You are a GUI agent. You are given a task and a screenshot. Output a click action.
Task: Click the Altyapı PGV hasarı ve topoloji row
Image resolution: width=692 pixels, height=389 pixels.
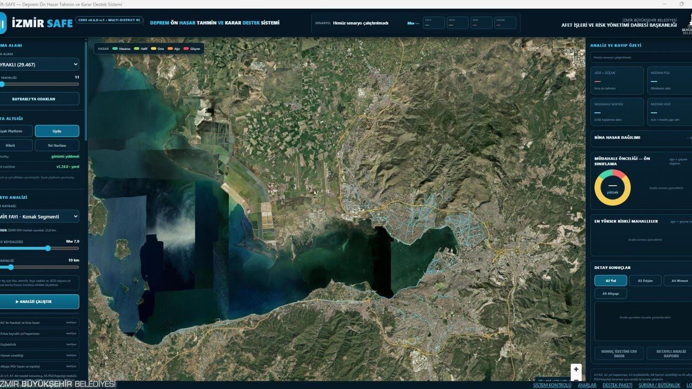coord(39,366)
